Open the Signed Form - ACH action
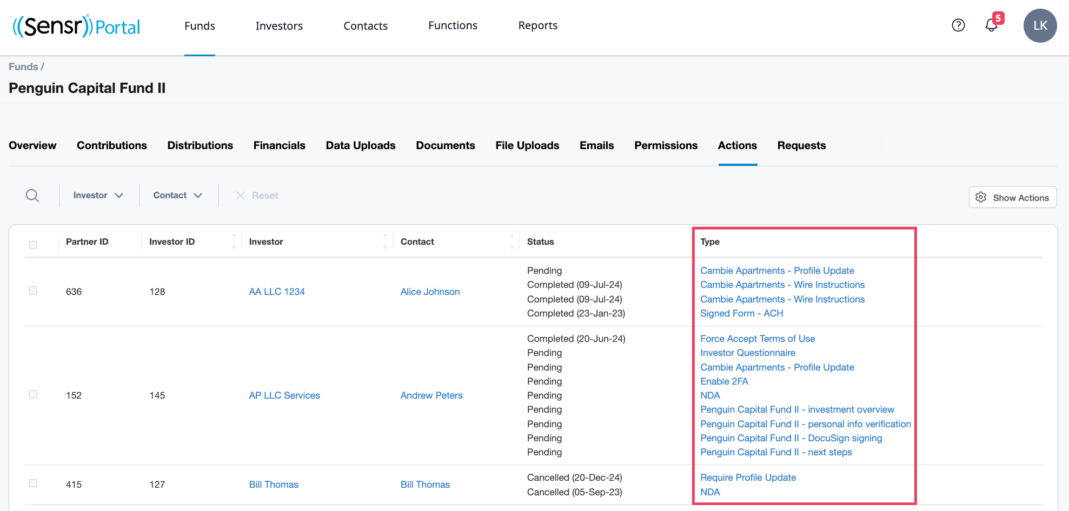This screenshot has height=511, width=1069. click(742, 313)
